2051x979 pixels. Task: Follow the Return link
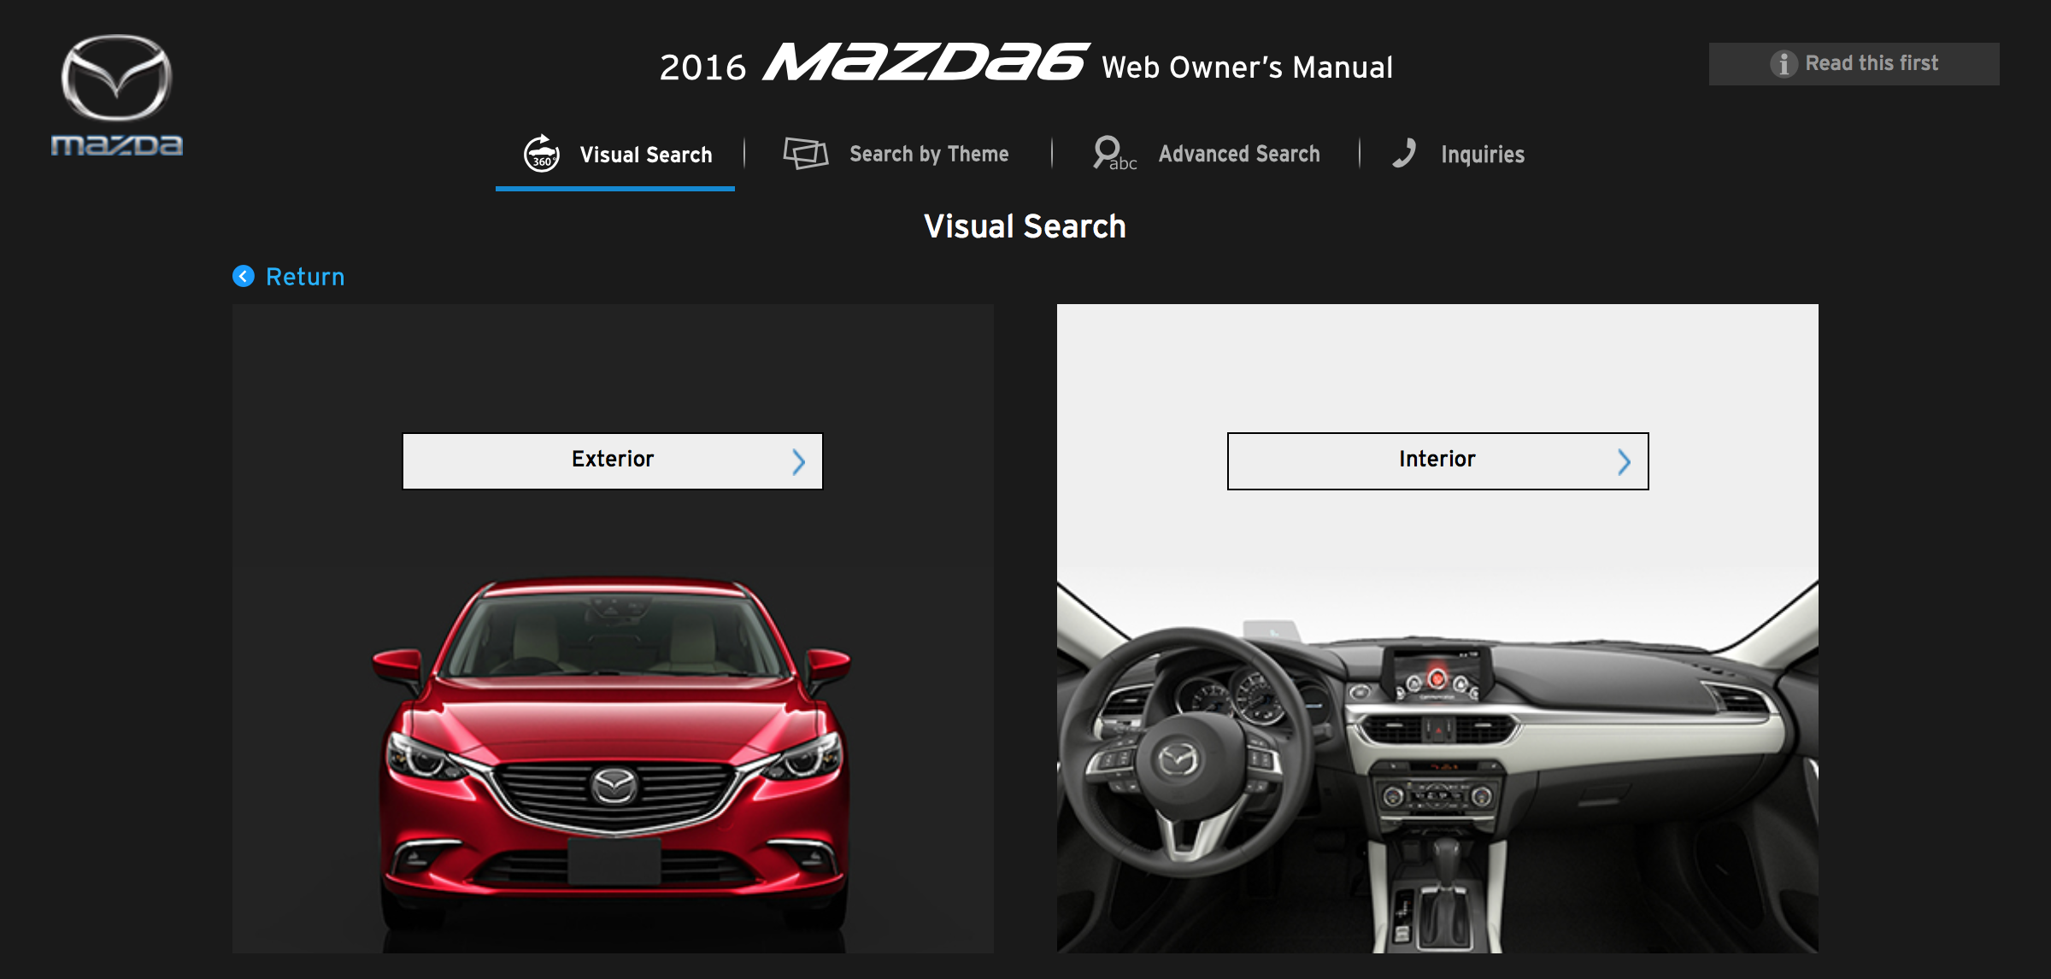pos(304,277)
